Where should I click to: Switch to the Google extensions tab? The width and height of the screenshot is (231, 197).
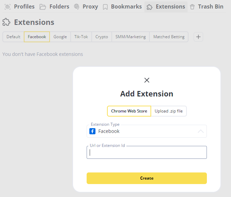(60, 37)
